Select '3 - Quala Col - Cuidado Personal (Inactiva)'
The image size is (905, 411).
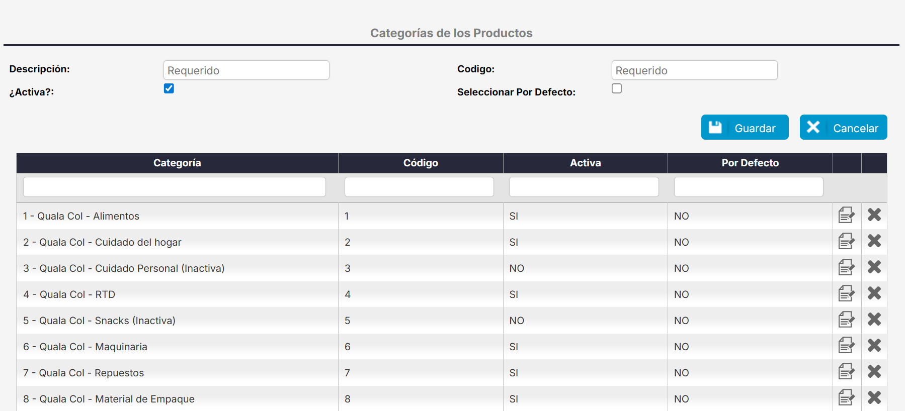pos(177,268)
